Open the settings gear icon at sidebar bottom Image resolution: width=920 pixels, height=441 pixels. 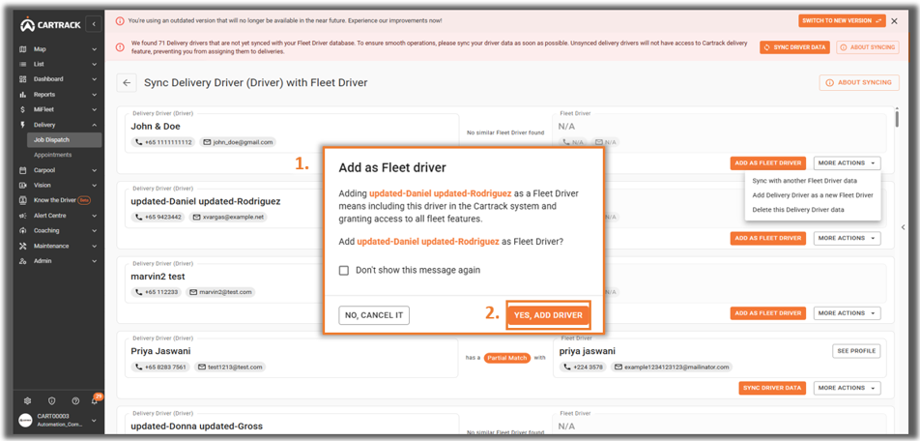tap(27, 401)
